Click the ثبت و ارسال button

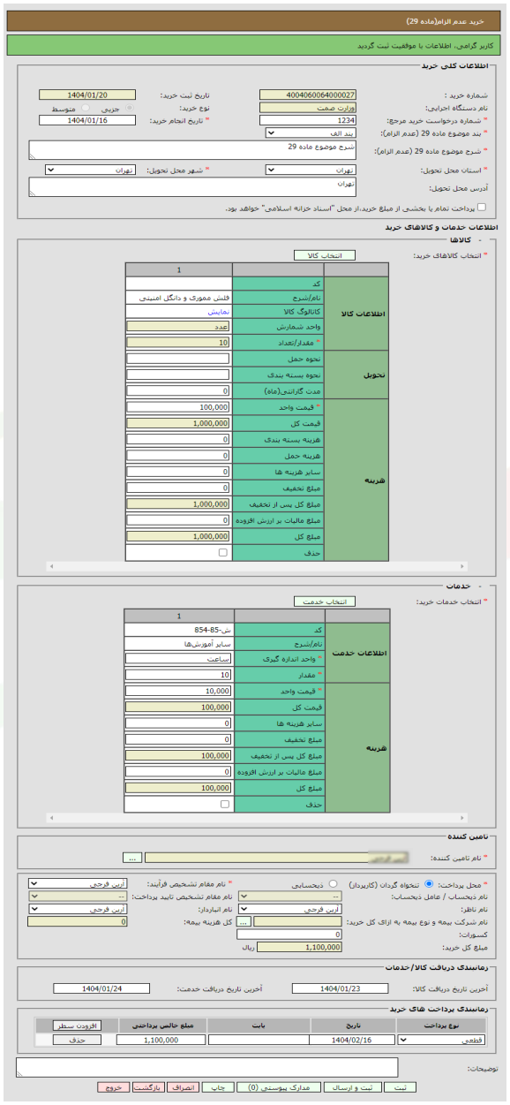click(x=351, y=1087)
